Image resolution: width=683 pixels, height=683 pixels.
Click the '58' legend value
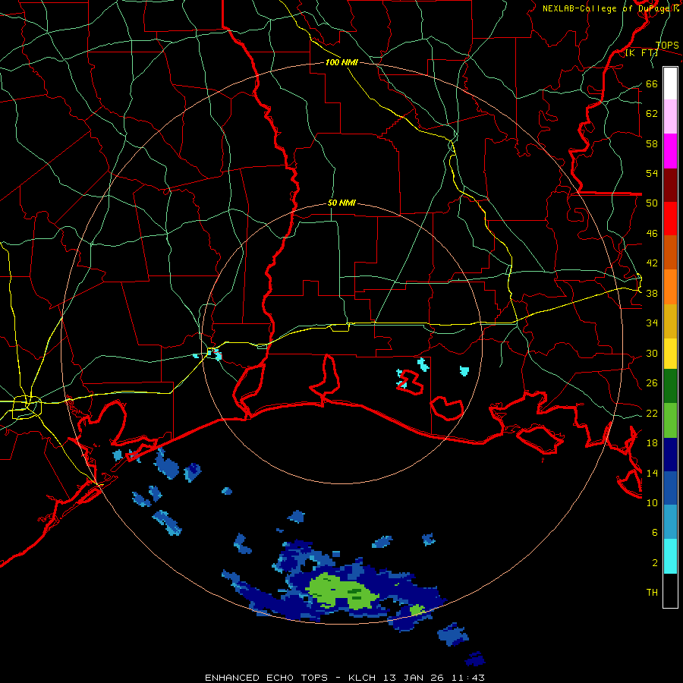pos(652,143)
